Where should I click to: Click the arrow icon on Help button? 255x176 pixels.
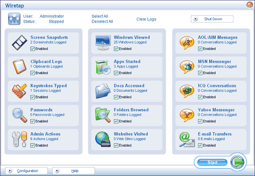(57, 171)
